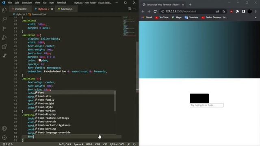Open the Extensions view
The image size is (260, 146).
pyautogui.click(x=4, y=47)
